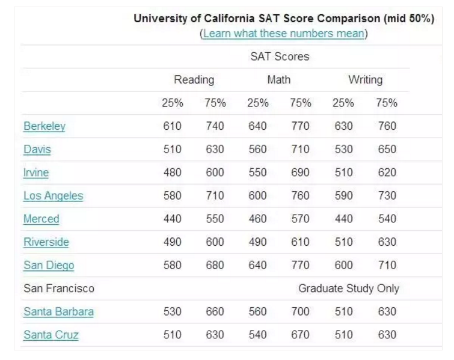The height and width of the screenshot is (360, 454).
Task: Click the San Francisco row label
Action: coord(59,288)
